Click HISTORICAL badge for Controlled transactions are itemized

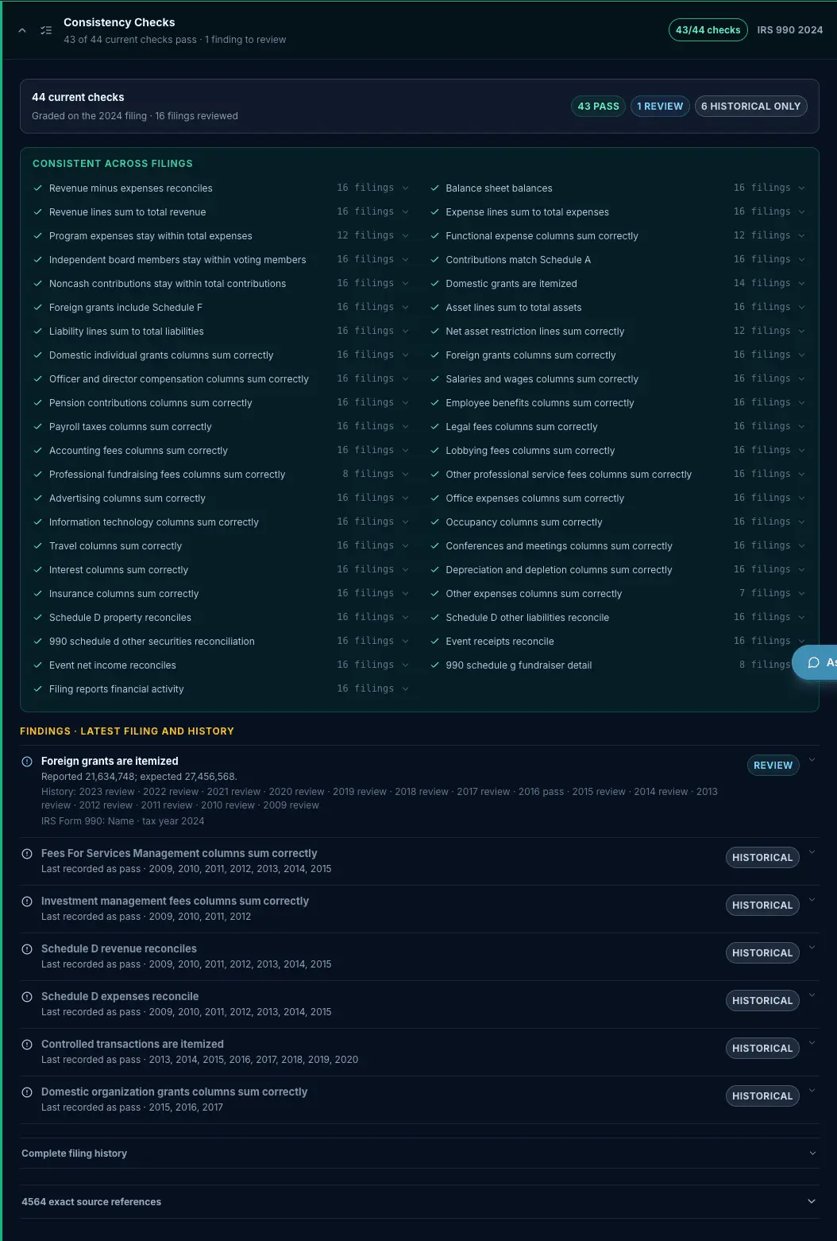(762, 1049)
